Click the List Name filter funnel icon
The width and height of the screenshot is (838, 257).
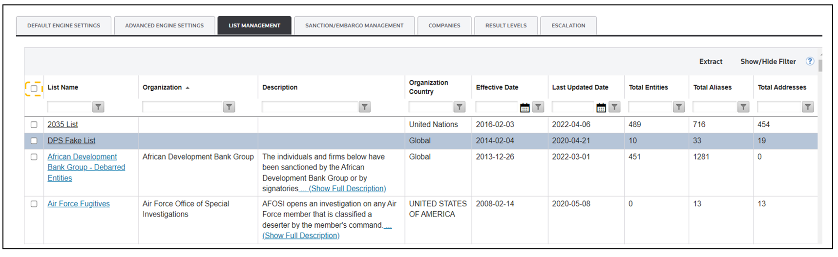pos(98,107)
